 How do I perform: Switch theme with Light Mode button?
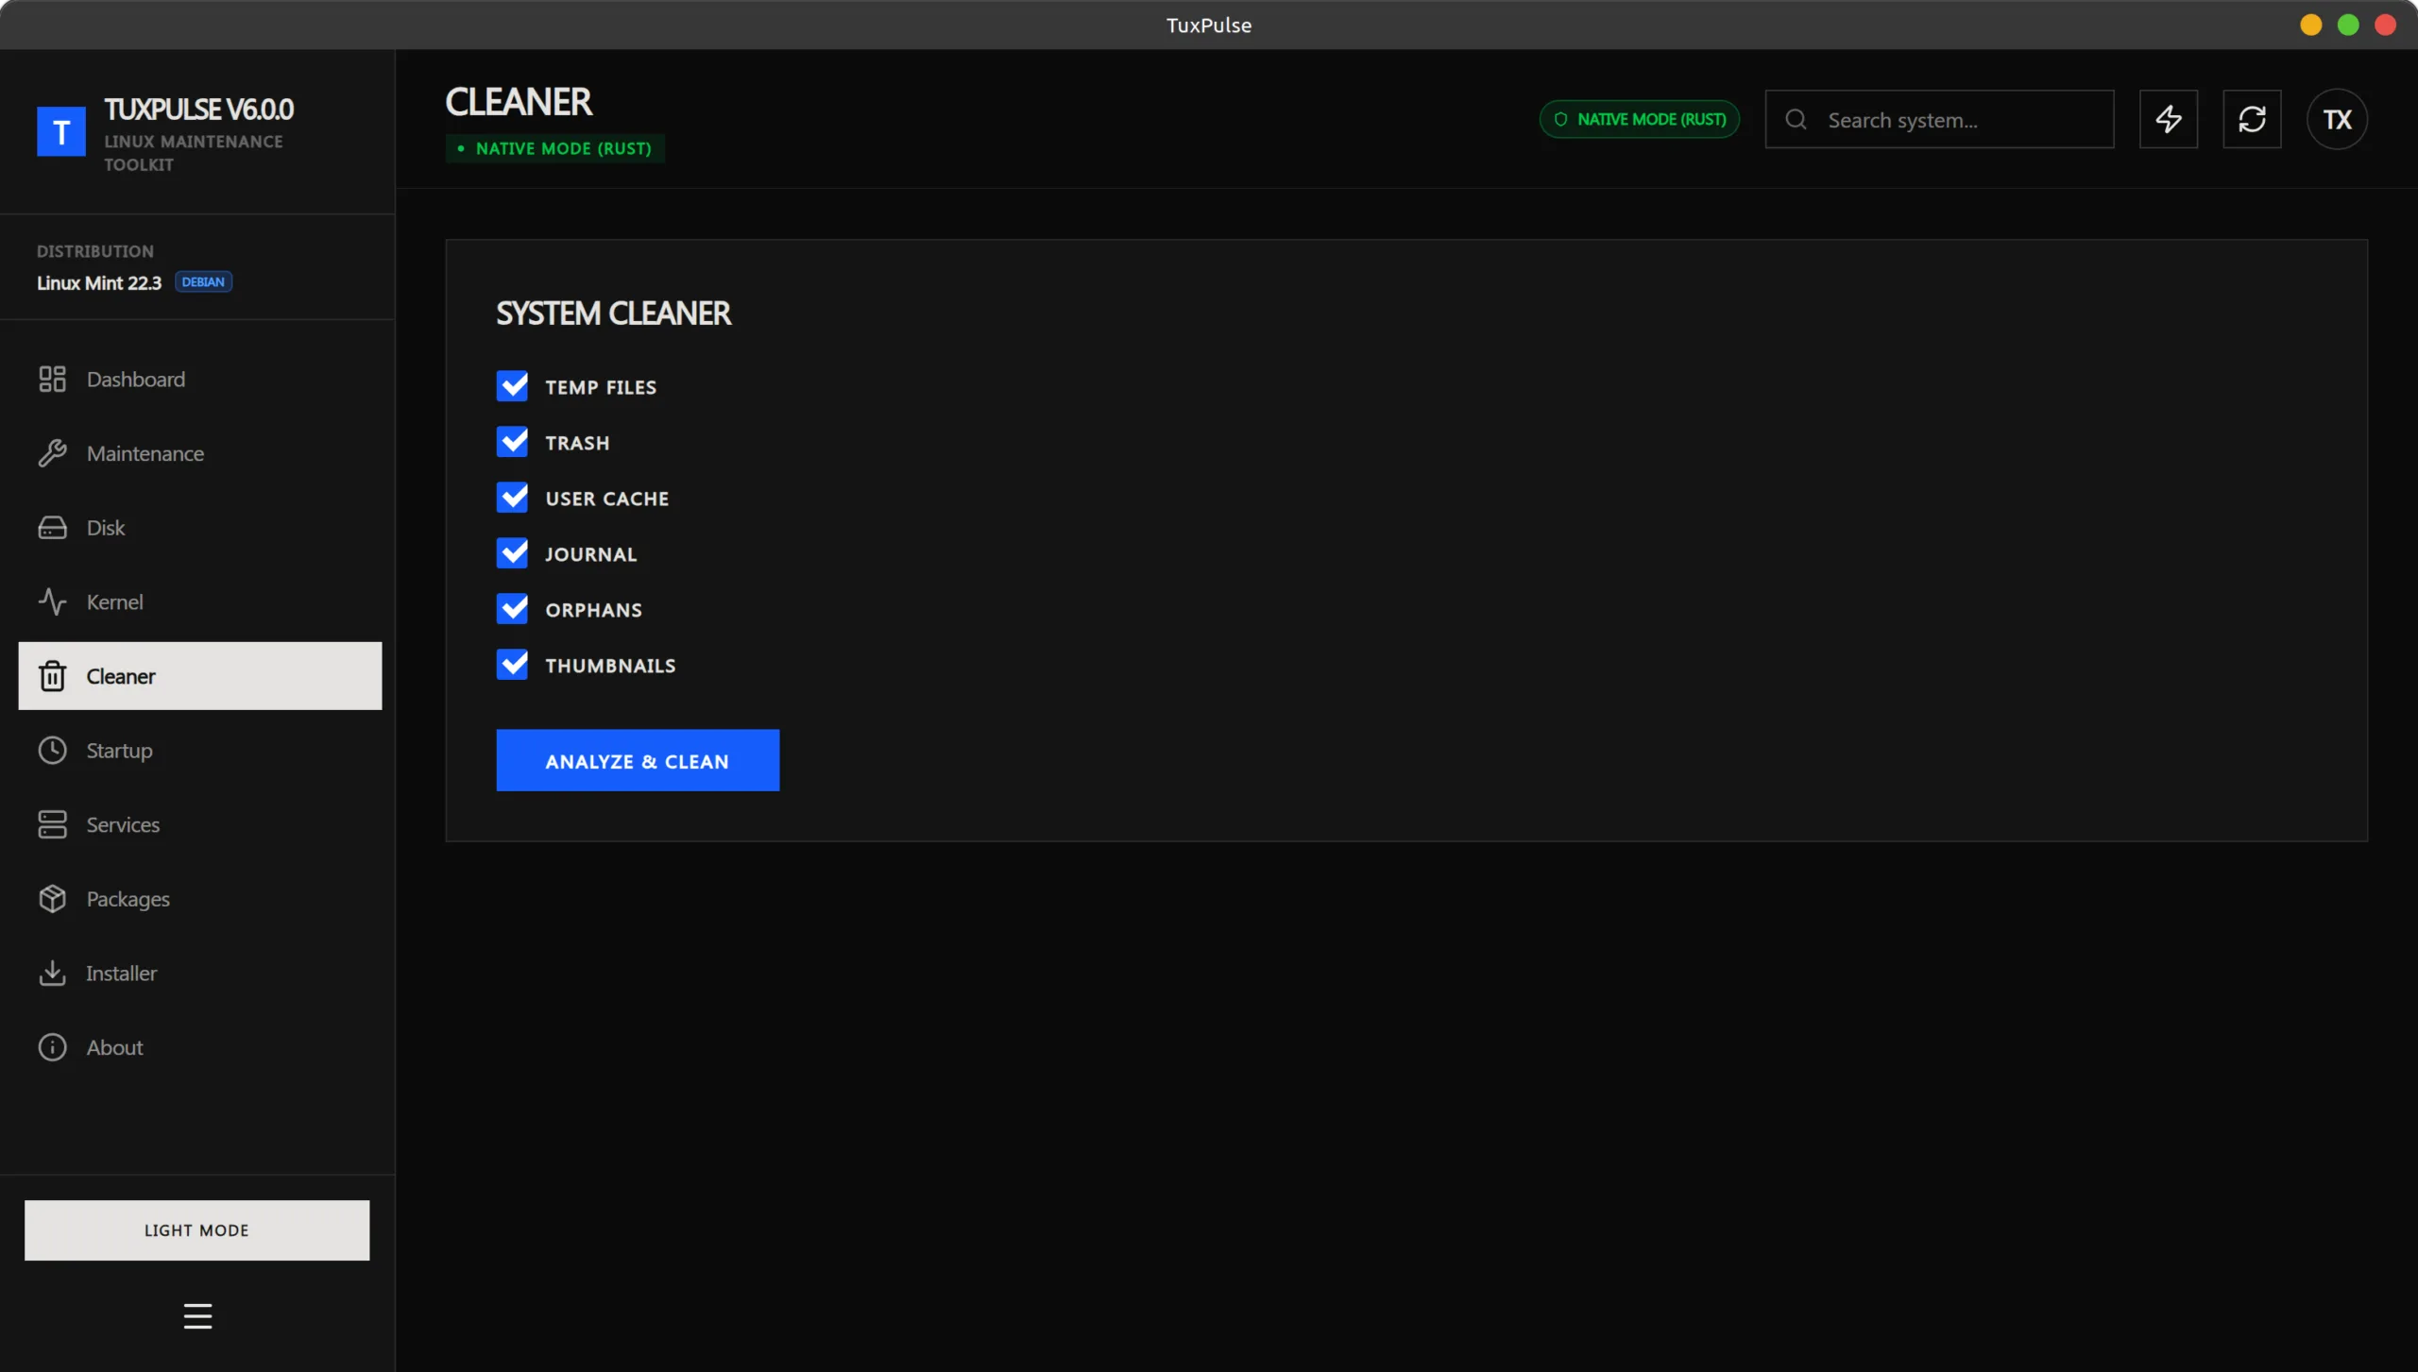[x=196, y=1229]
